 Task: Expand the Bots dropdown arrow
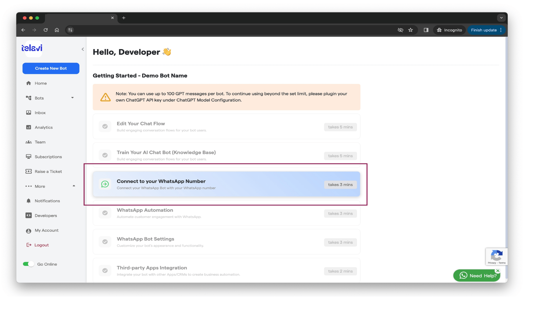[72, 98]
